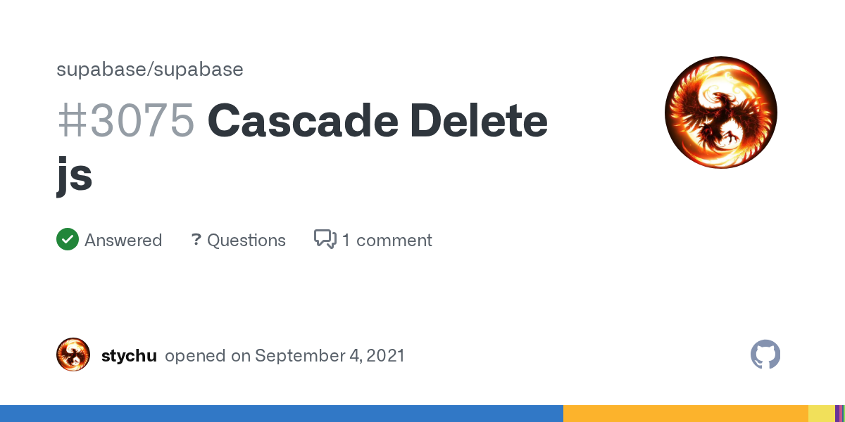This screenshot has width=845, height=422.
Task: Click the Answered status label
Action: [x=123, y=241]
